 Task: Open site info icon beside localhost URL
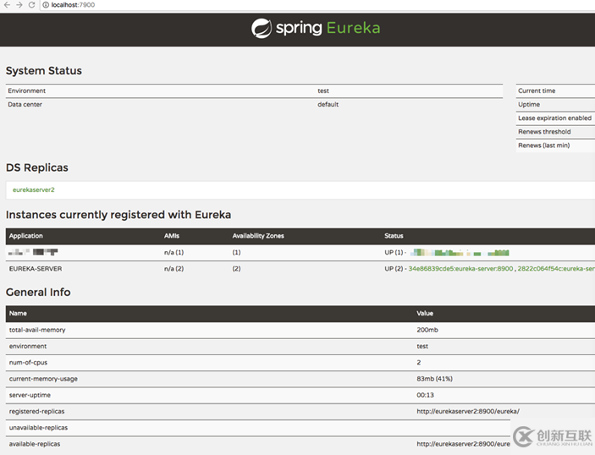click(x=45, y=5)
